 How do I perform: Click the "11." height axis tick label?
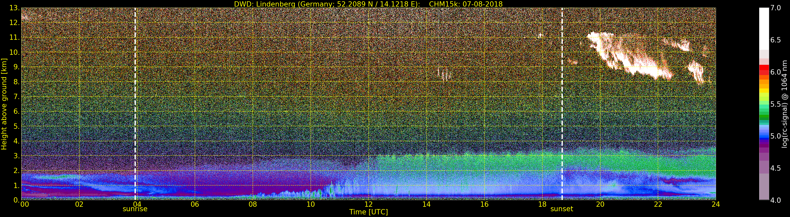pyautogui.click(x=14, y=37)
